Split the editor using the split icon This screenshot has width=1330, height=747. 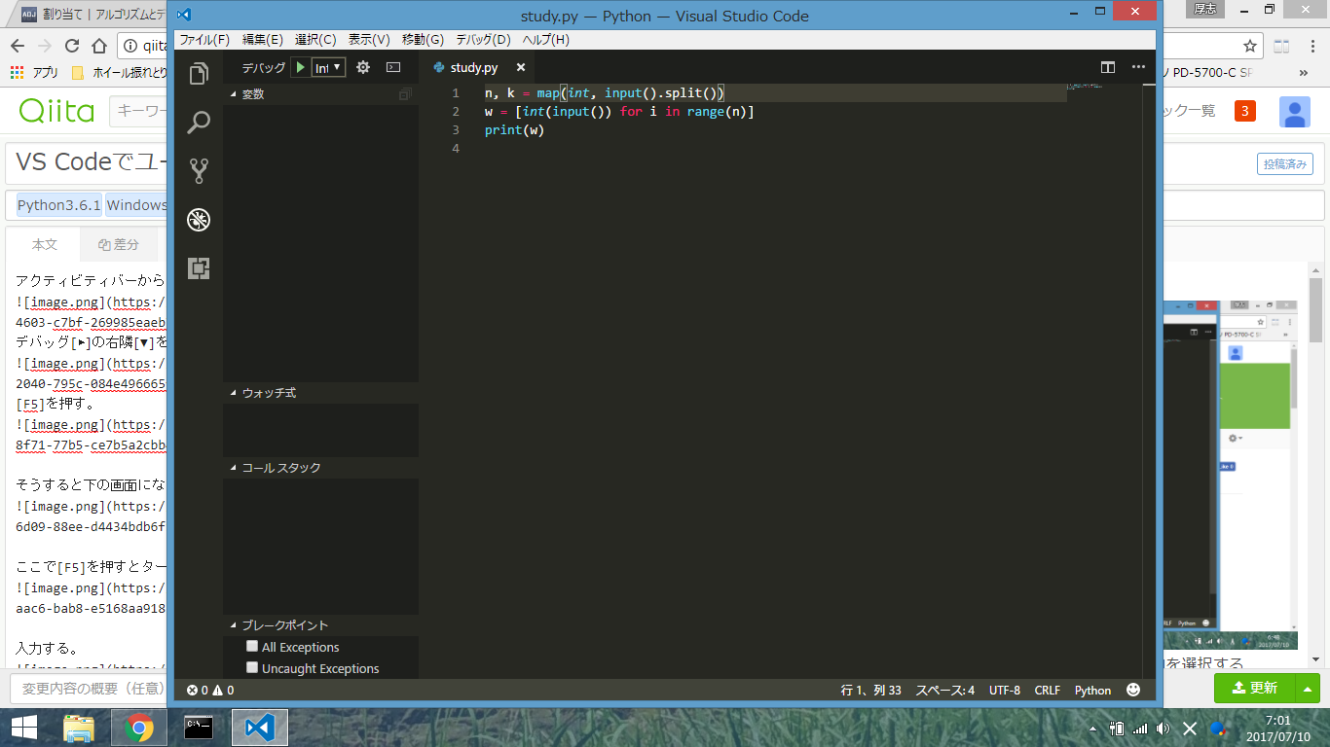click(1108, 67)
